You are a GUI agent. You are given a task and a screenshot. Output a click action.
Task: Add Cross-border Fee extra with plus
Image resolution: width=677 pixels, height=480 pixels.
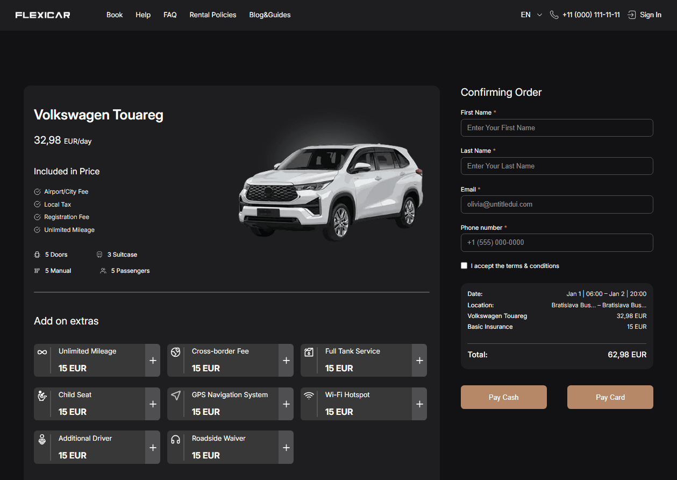pos(286,361)
